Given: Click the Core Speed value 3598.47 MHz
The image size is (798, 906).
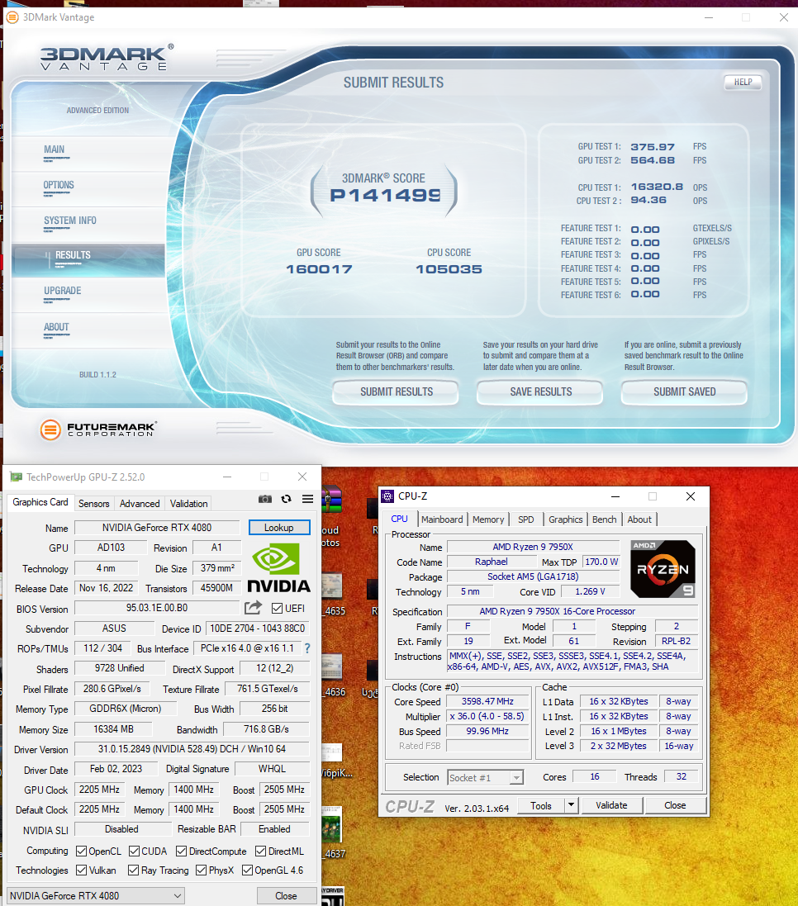Looking at the screenshot, I should point(487,701).
